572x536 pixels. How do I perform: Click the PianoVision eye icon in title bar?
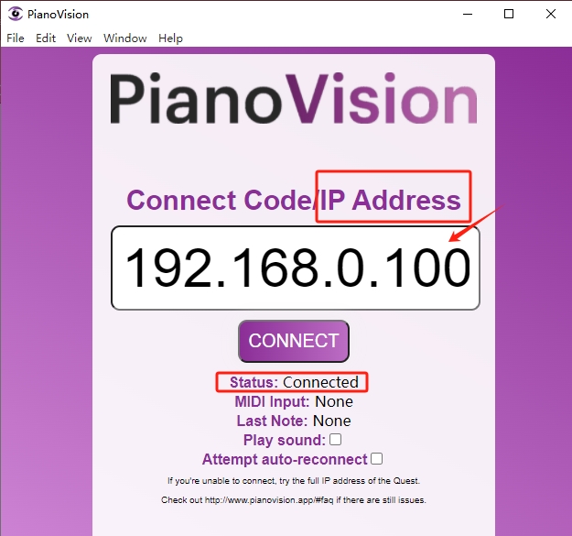coord(16,14)
